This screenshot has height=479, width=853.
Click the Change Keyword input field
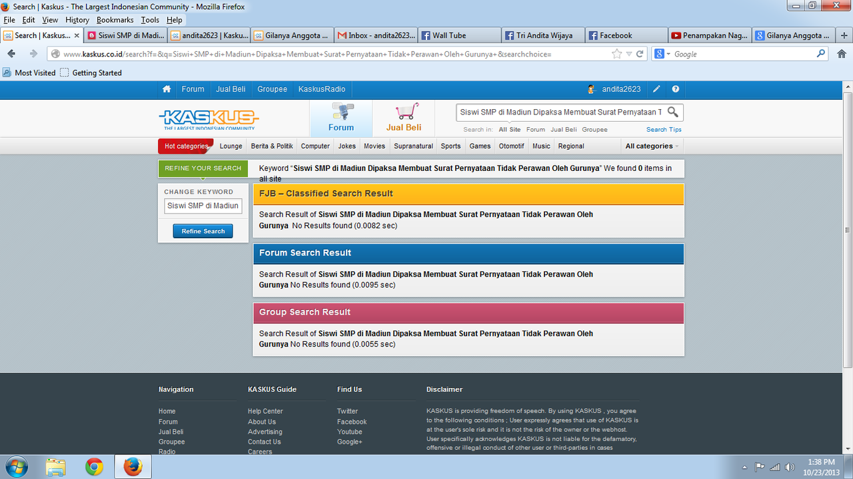203,206
